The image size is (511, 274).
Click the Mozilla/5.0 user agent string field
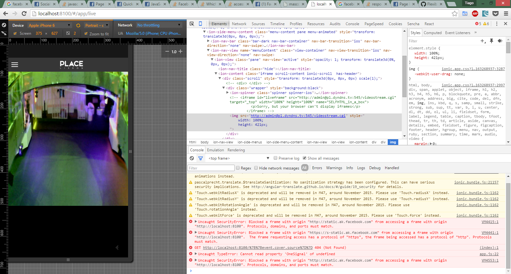[x=153, y=33]
